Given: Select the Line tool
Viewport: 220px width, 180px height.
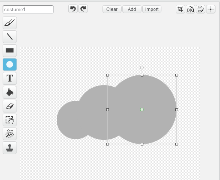Looking at the screenshot, I should (x=10, y=37).
